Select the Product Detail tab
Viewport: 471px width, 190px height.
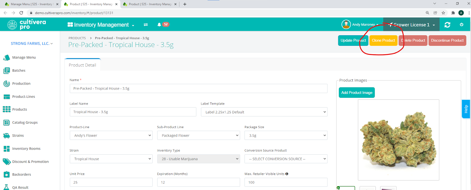(82, 65)
